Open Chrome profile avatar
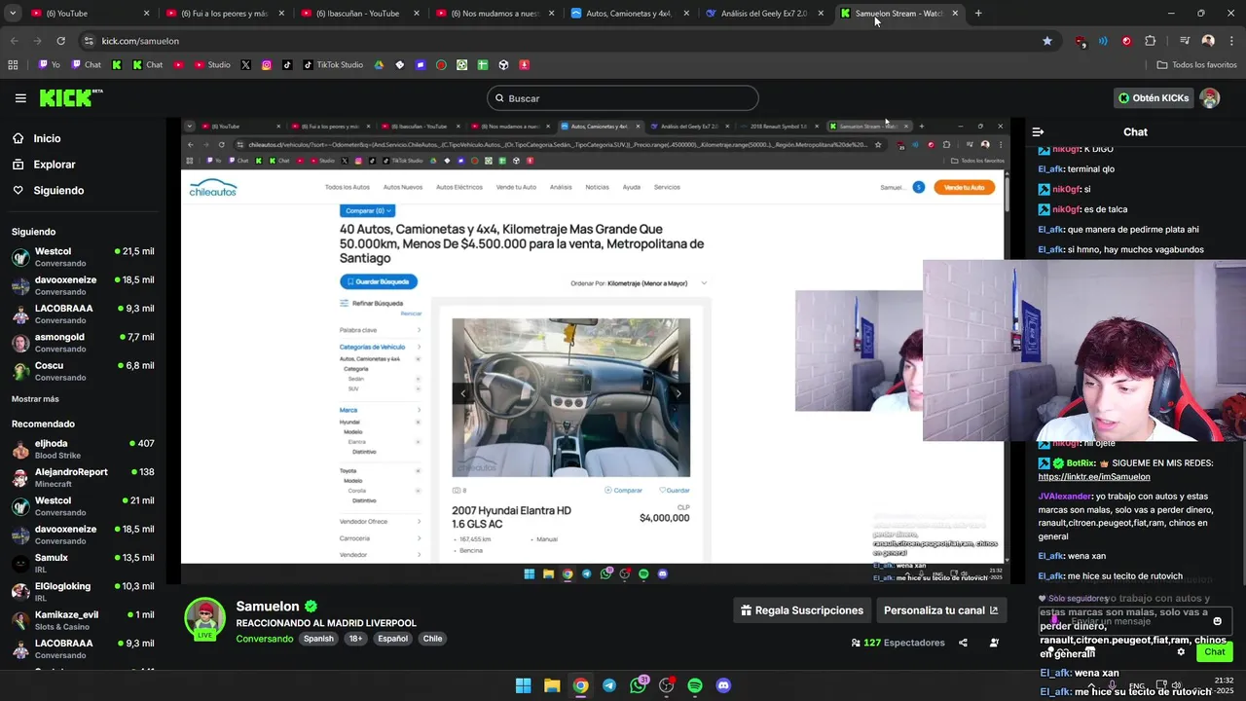This screenshot has width=1246, height=701. coord(1208,41)
